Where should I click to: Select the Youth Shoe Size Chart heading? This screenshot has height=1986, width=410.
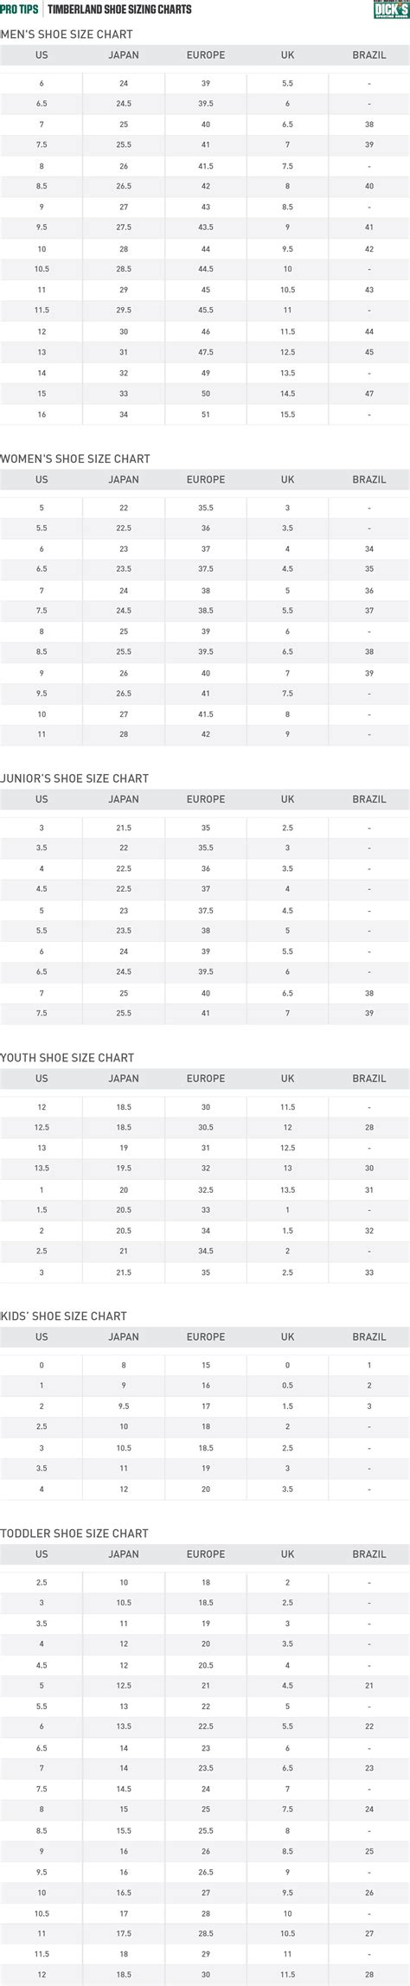pyautogui.click(x=67, y=1058)
